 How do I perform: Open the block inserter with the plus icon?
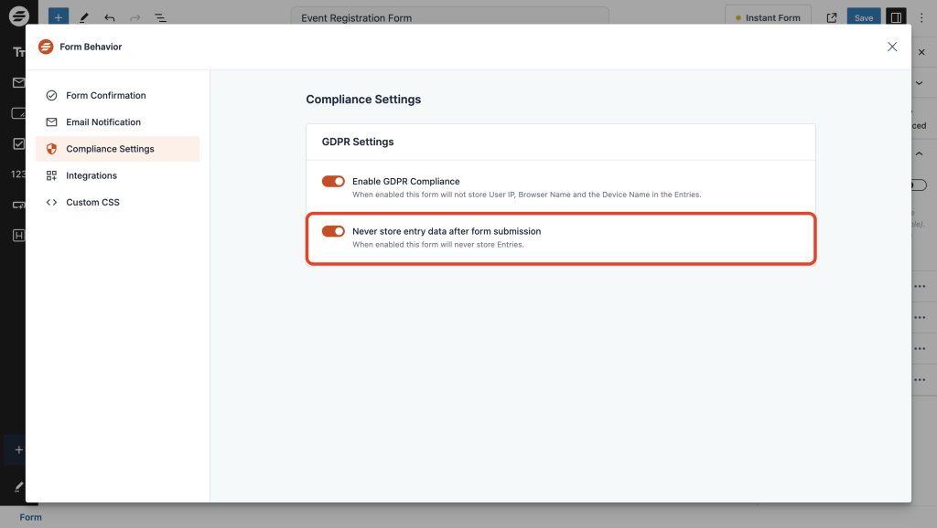pos(58,16)
